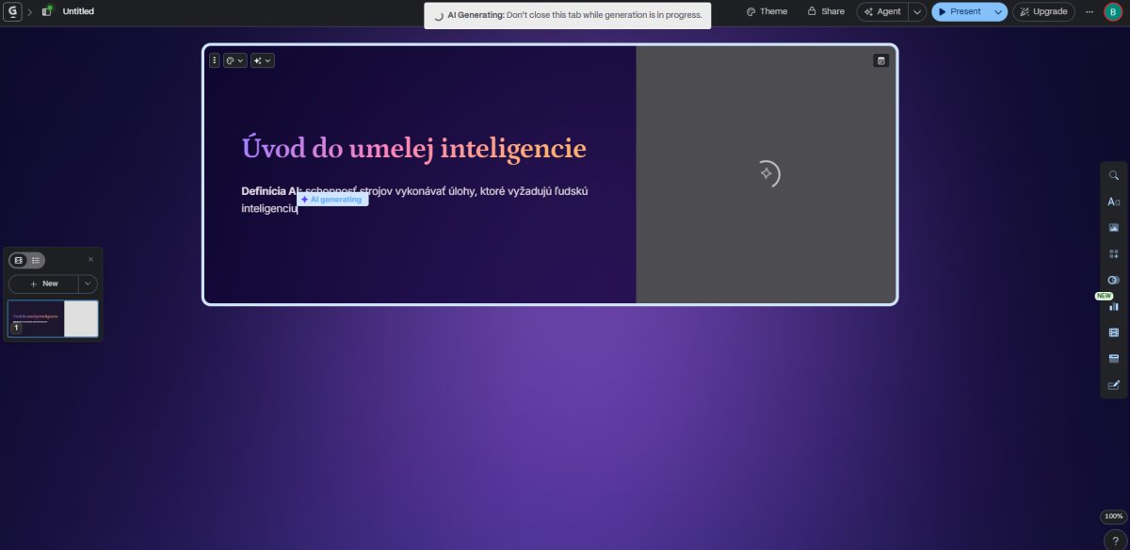Open the text formatting Aa panel

pyautogui.click(x=1114, y=202)
